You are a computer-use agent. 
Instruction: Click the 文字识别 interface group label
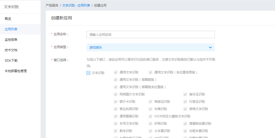click(98, 73)
